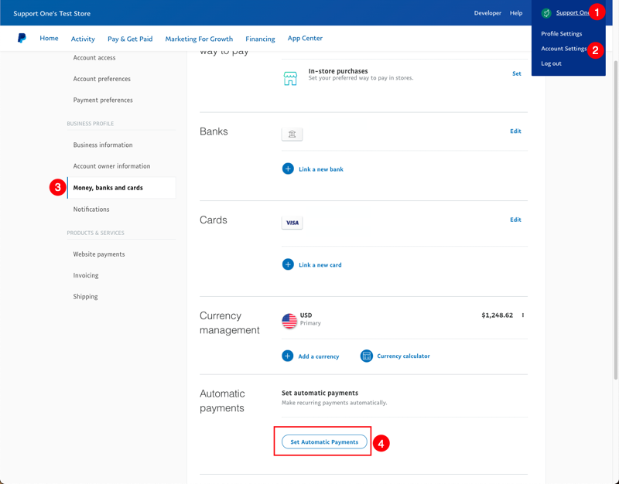Click the Support One account name
Viewport: 619px width, 484px height.
coord(573,13)
